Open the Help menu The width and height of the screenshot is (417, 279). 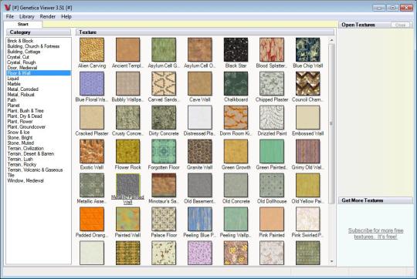click(66, 16)
